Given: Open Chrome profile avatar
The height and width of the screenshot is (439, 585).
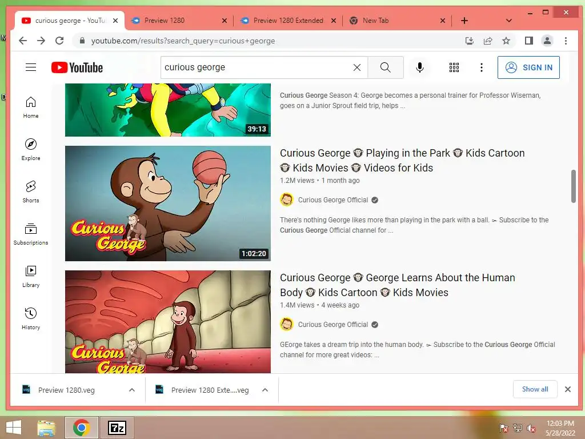Looking at the screenshot, I should [x=547, y=41].
